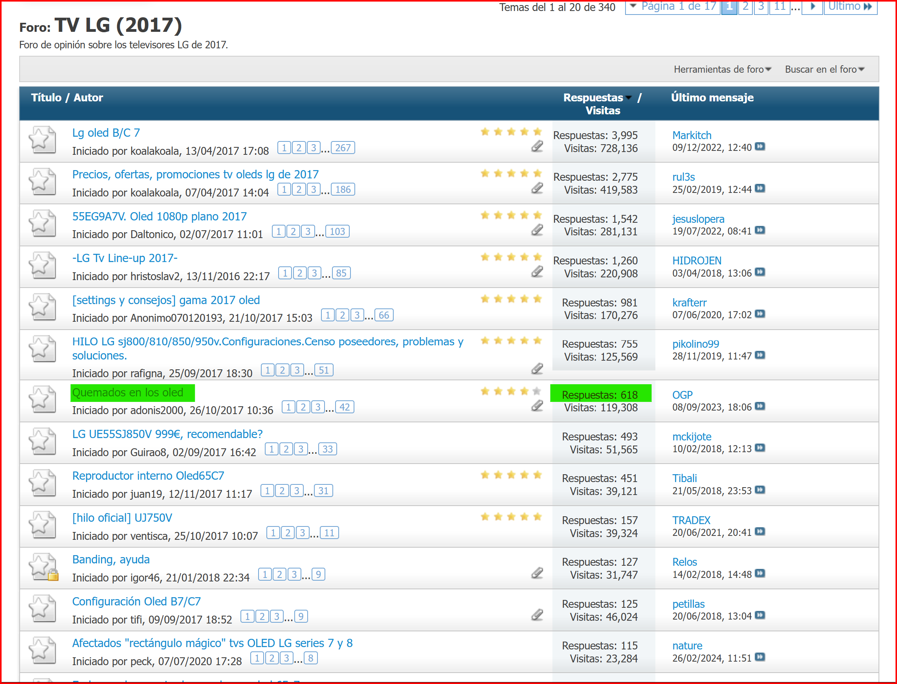Expand Buscar en el foro menu
897x684 pixels.
click(824, 70)
